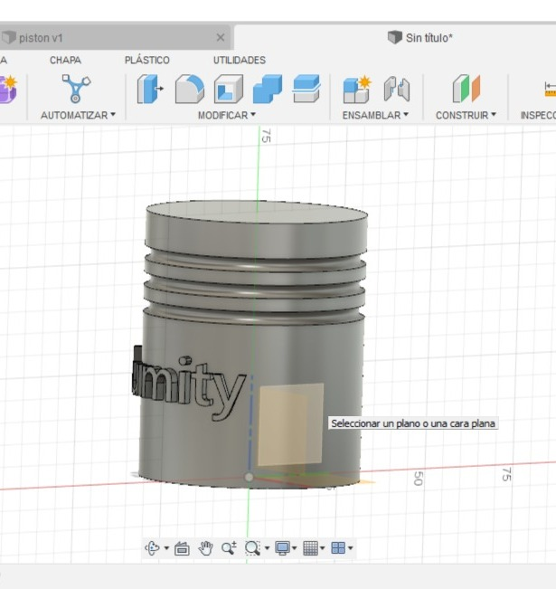Select the Shell tool icon
Screen dimensions: 556x589
(x=229, y=89)
